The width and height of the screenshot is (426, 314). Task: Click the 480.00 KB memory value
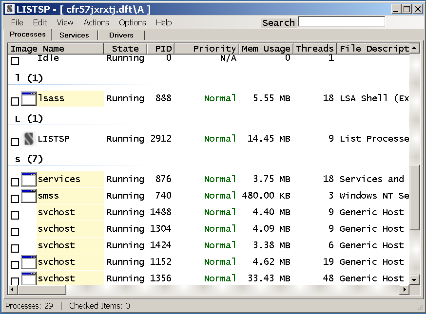266,195
